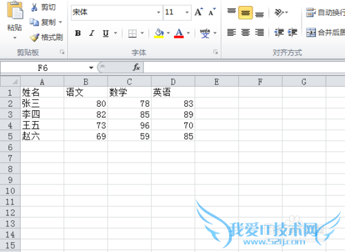Open the clipboard (剪贴板) dialog launcher
The image size is (345, 252).
pyautogui.click(x=62, y=52)
